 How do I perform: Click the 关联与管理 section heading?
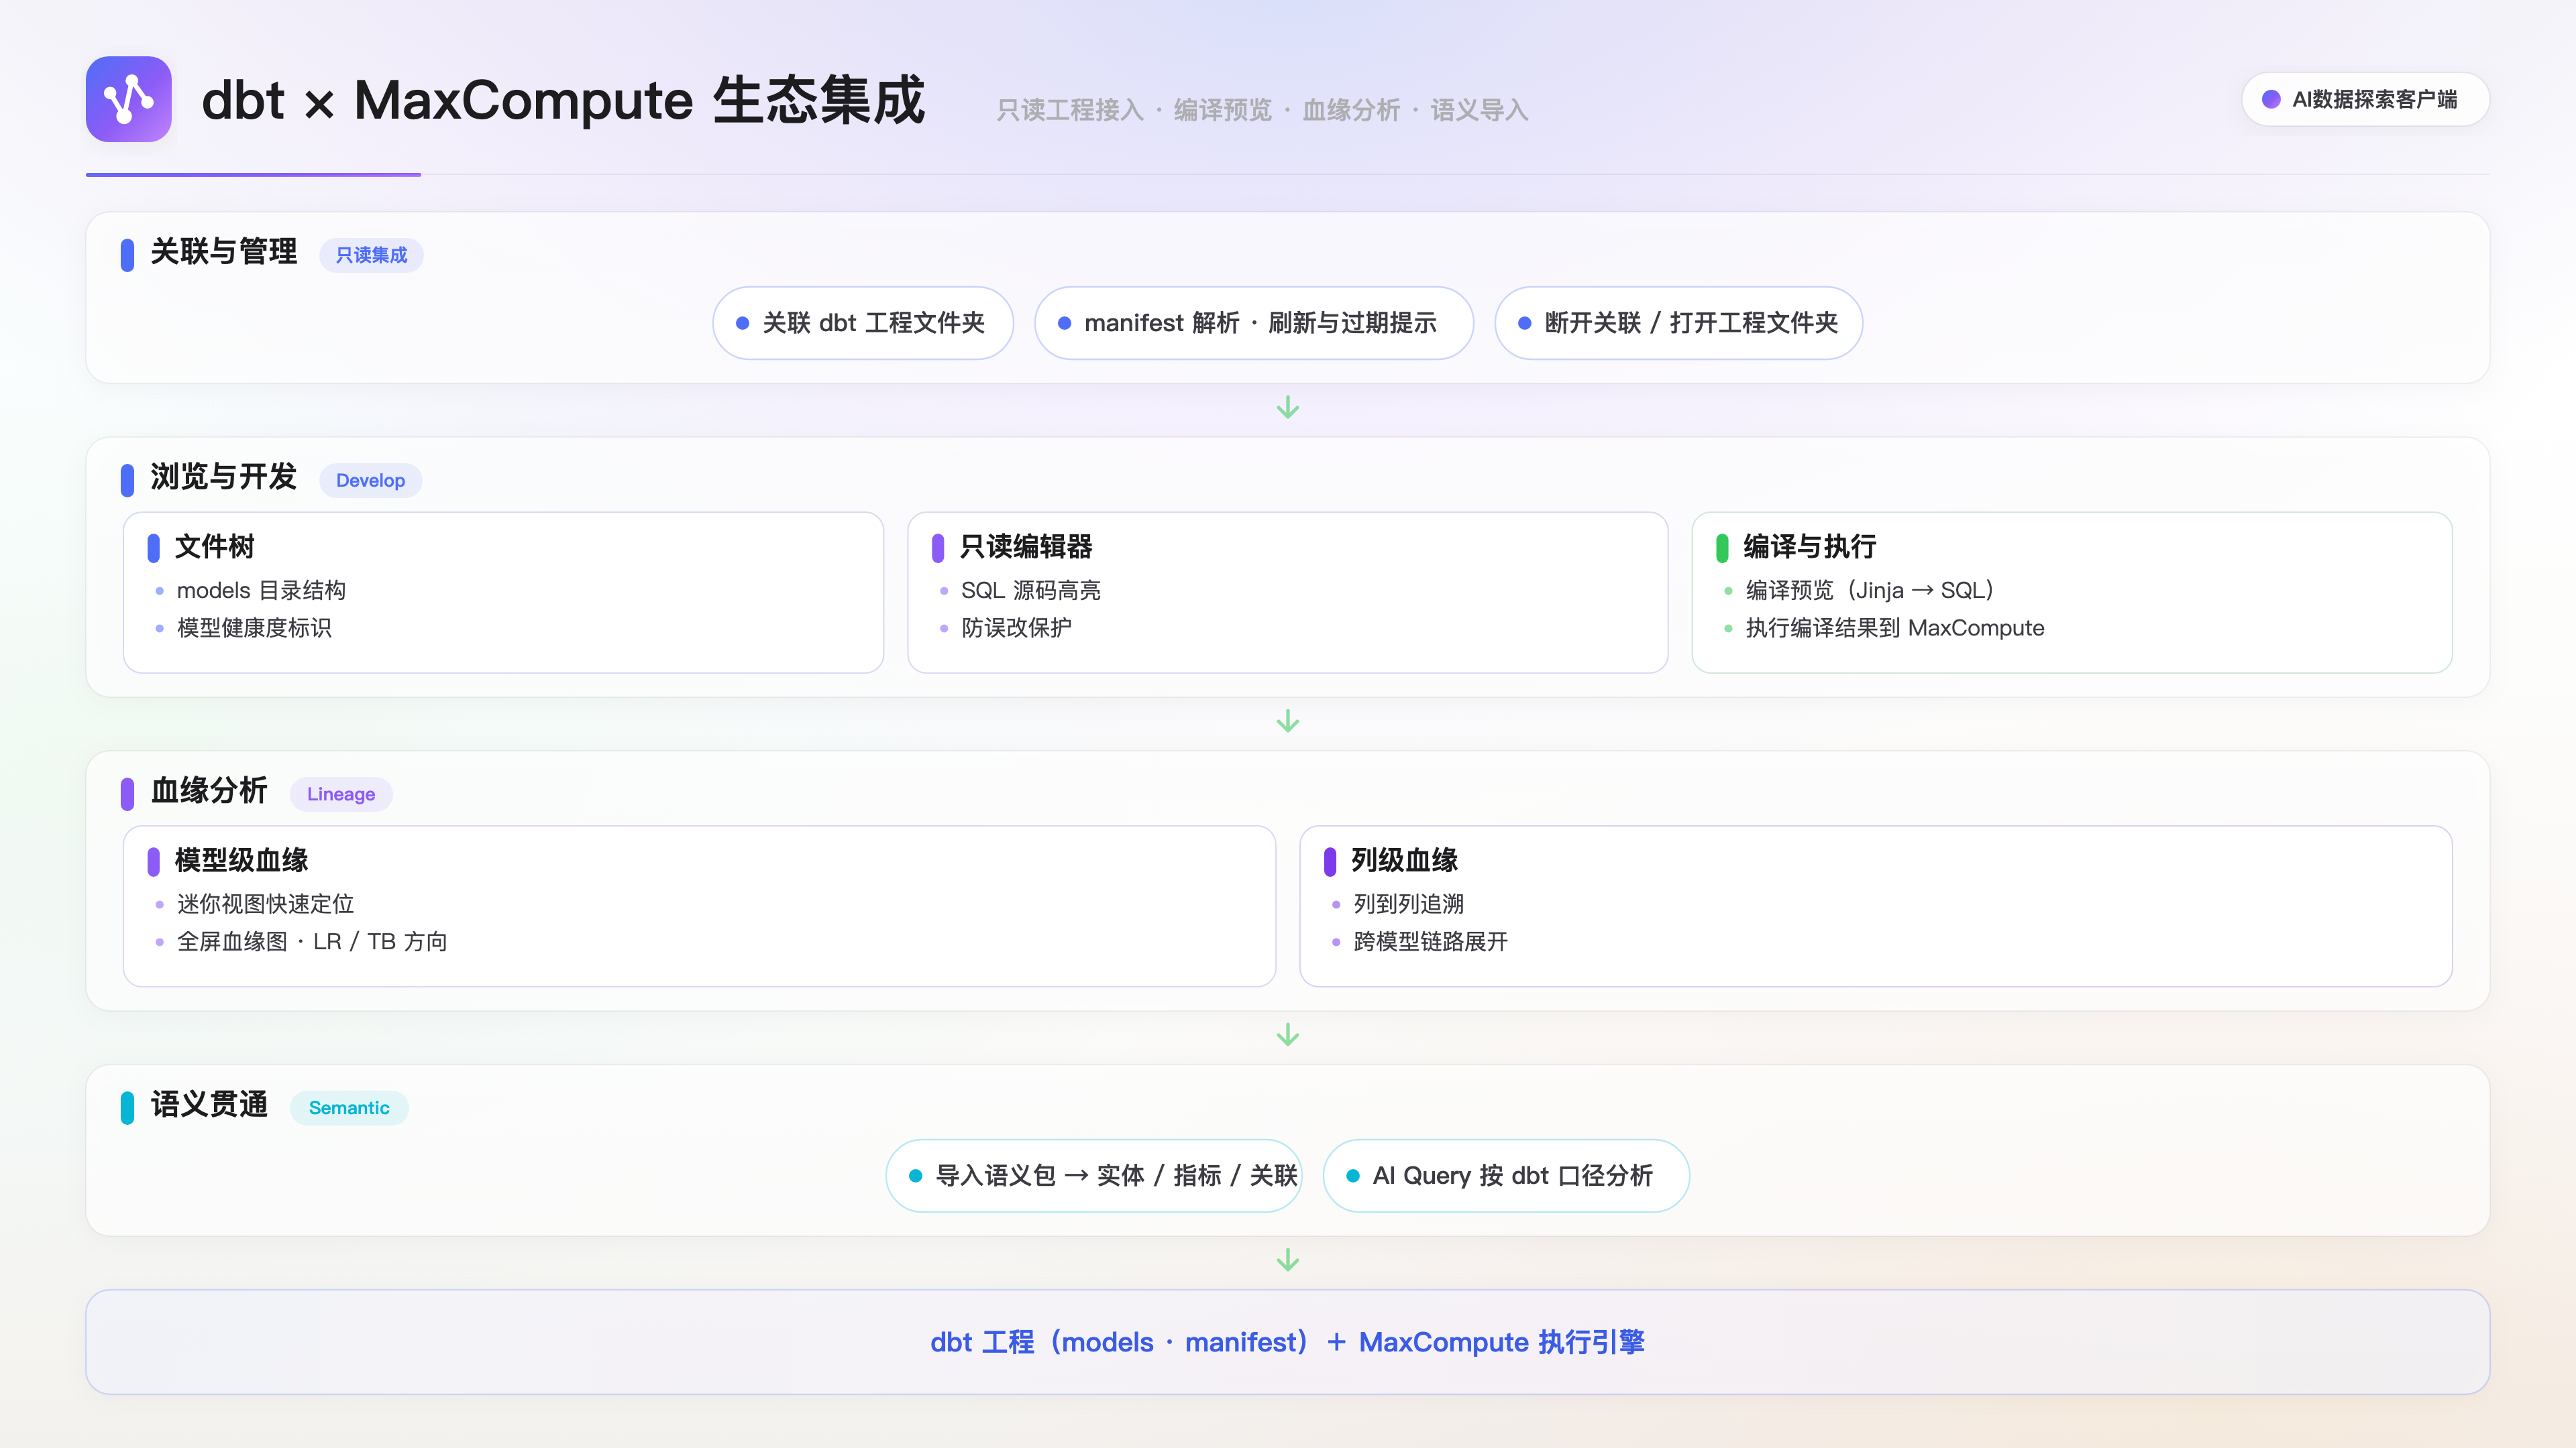(224, 252)
